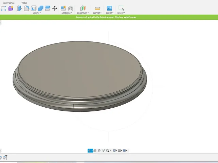The image size is (218, 163).
Task: Open the INSPECT dropdown menu
Action: pos(97,13)
